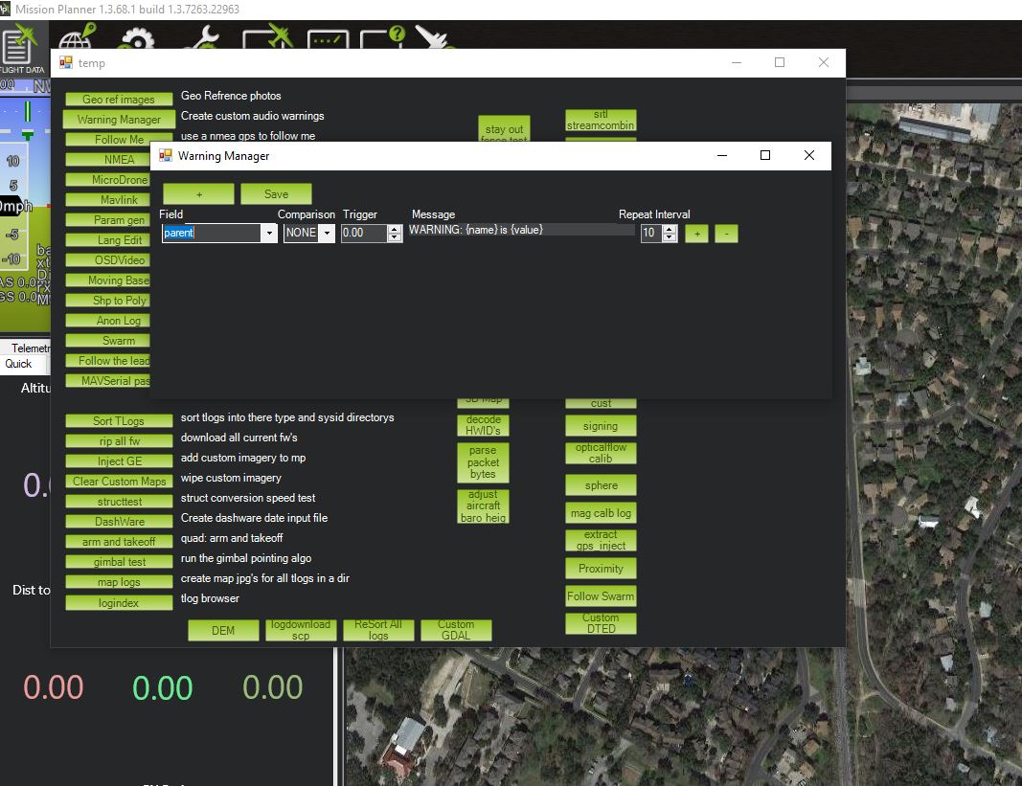This screenshot has width=1022, height=786.
Task: Click the Connect airplane plug icon
Action: (x=431, y=40)
